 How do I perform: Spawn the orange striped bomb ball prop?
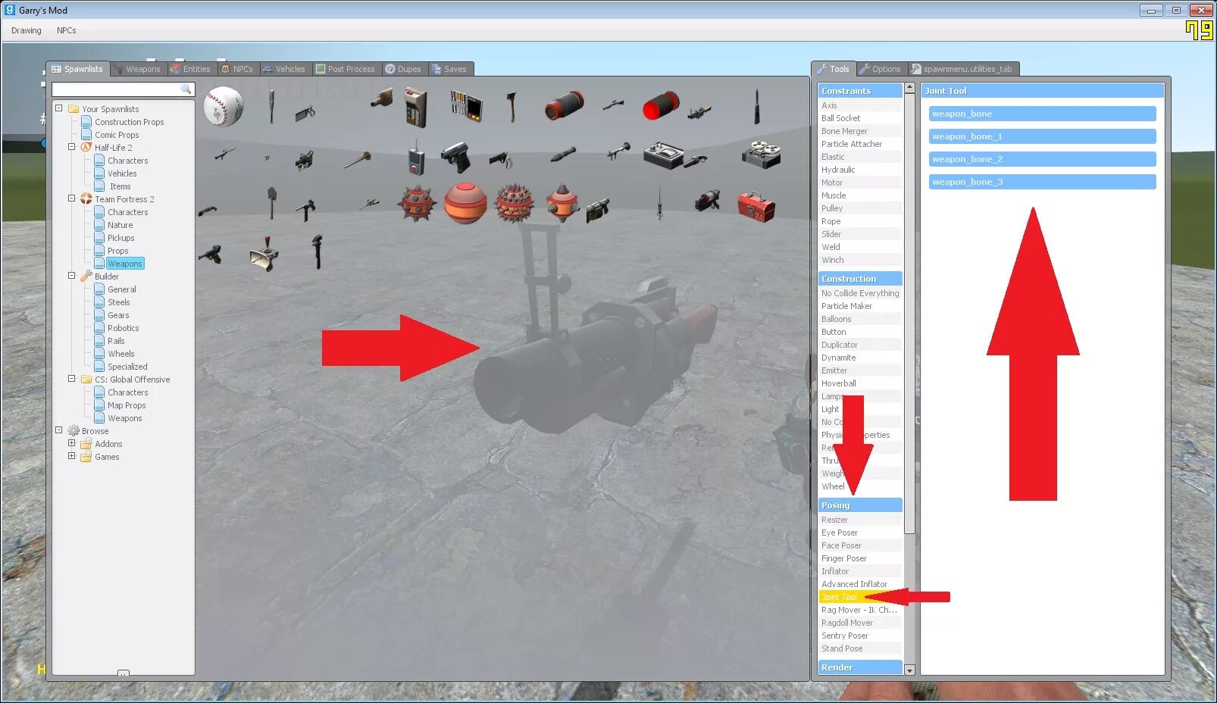click(465, 204)
